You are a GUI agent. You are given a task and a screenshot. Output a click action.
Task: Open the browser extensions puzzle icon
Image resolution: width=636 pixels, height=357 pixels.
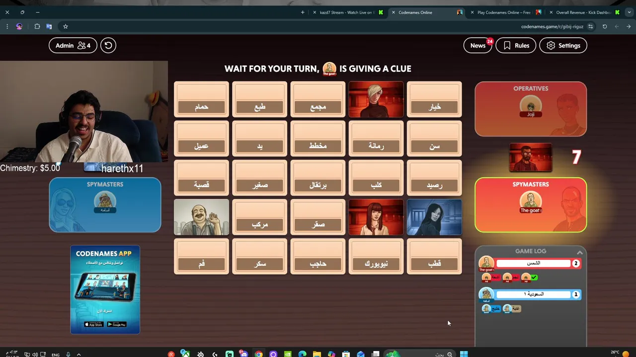[37, 26]
